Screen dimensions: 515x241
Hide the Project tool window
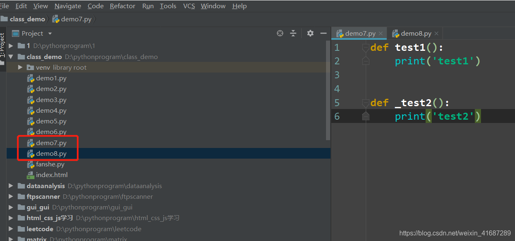(324, 33)
